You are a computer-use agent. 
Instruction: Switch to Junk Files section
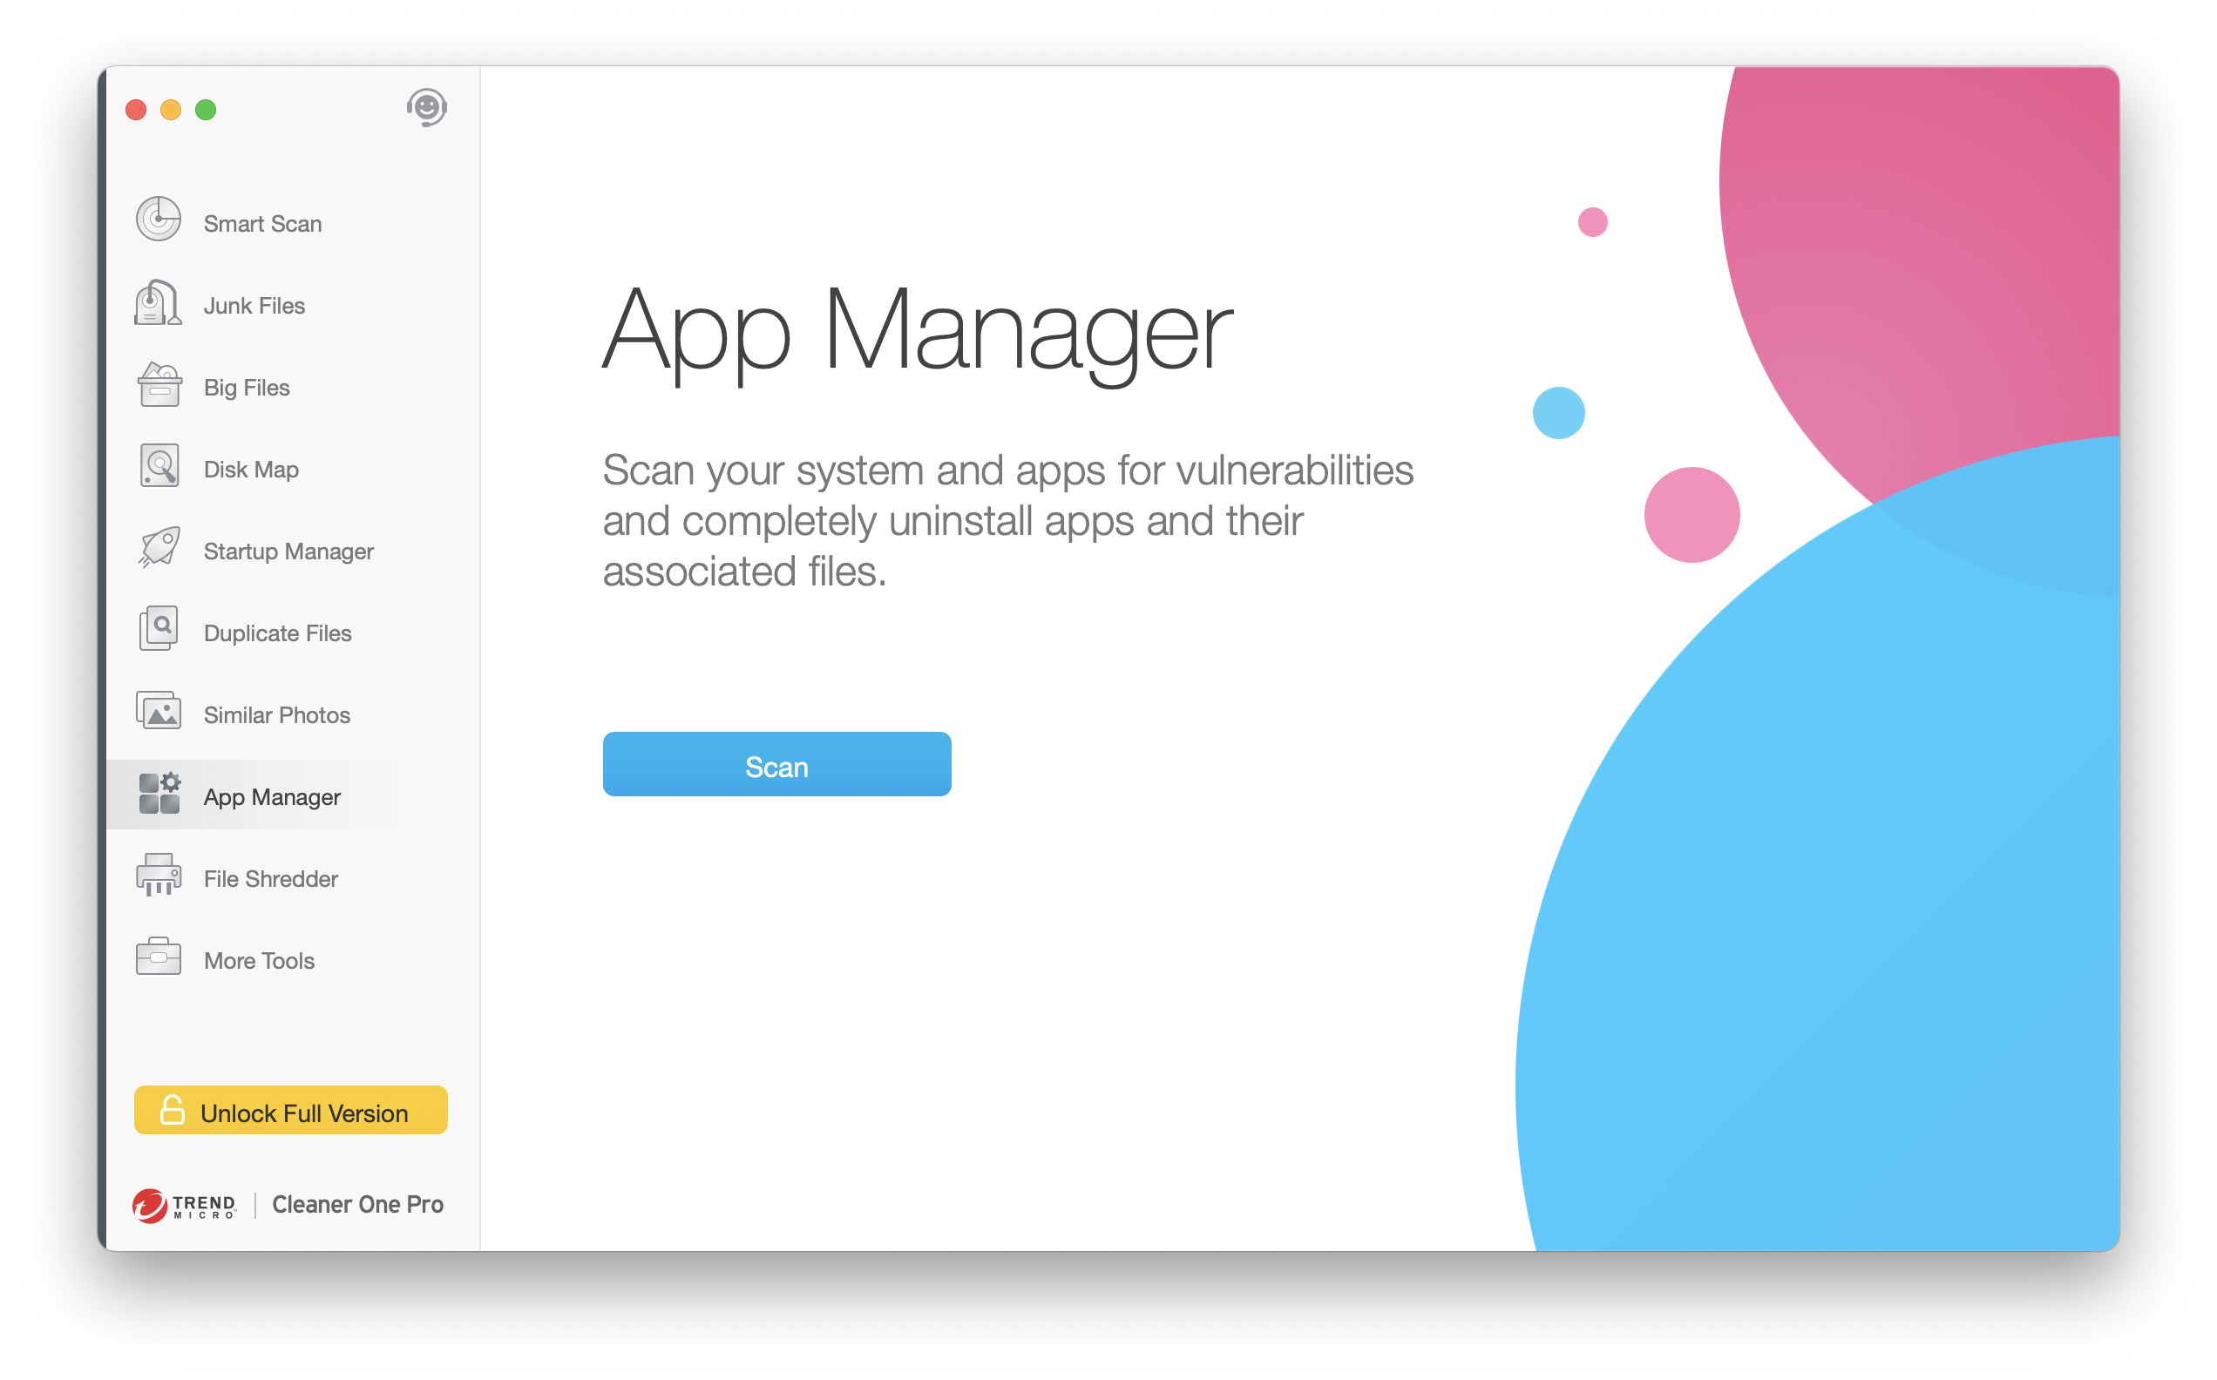click(254, 307)
